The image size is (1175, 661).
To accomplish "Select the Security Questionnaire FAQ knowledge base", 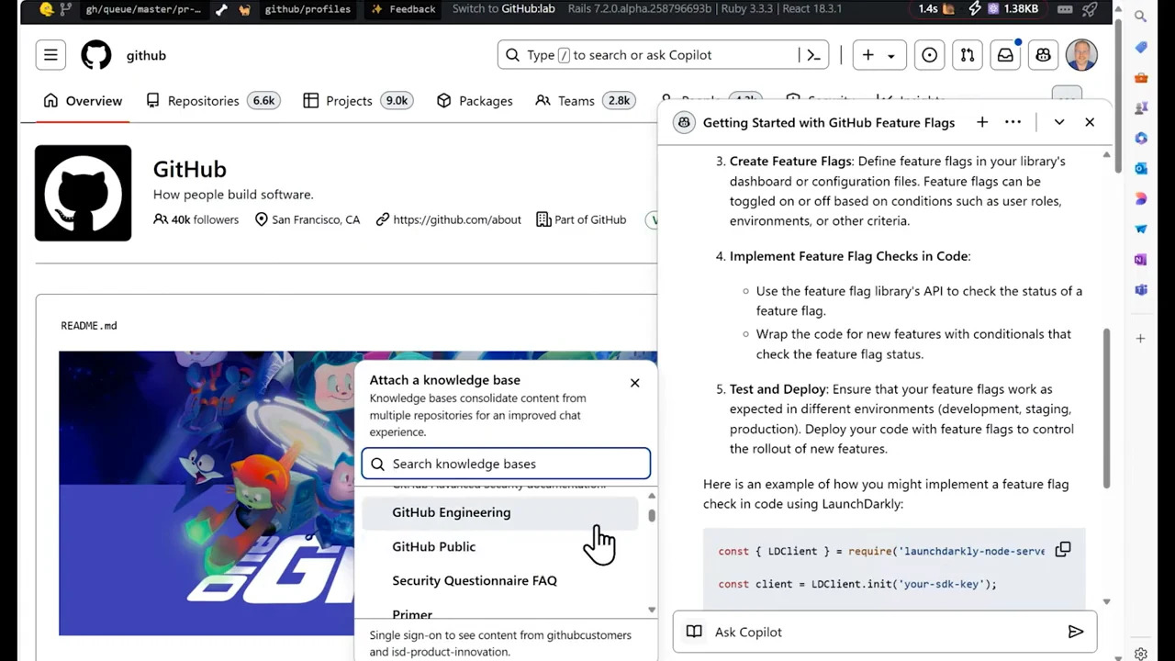I will tap(500, 580).
